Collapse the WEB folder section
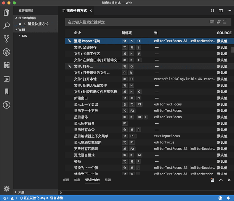Viewport: 234px width, 201px height. point(16,29)
